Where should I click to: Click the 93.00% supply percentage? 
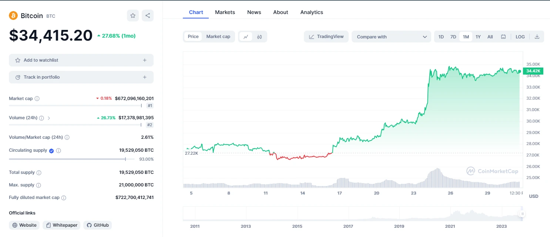[146, 159]
